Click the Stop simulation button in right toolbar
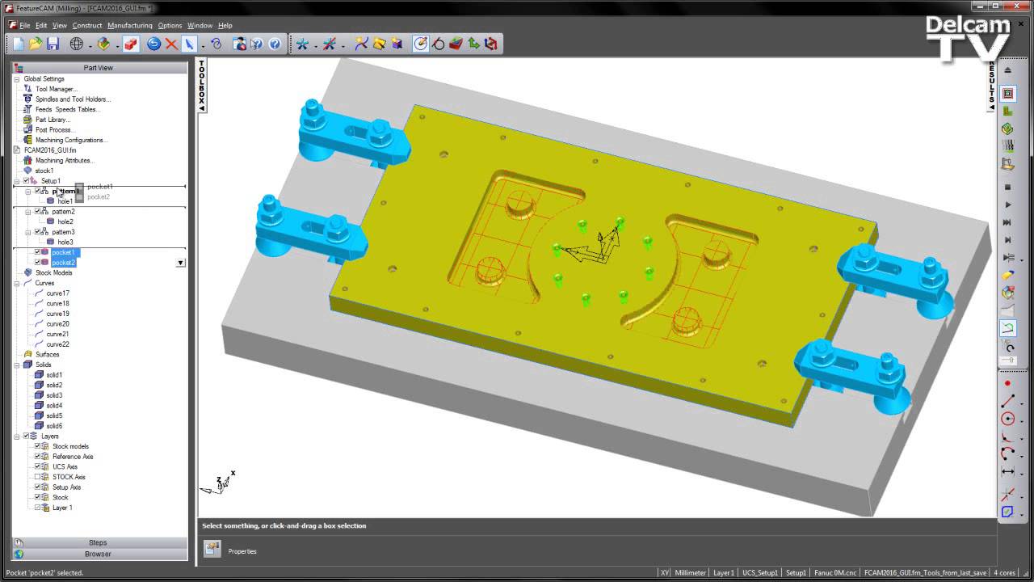The width and height of the screenshot is (1034, 582). click(x=1007, y=188)
